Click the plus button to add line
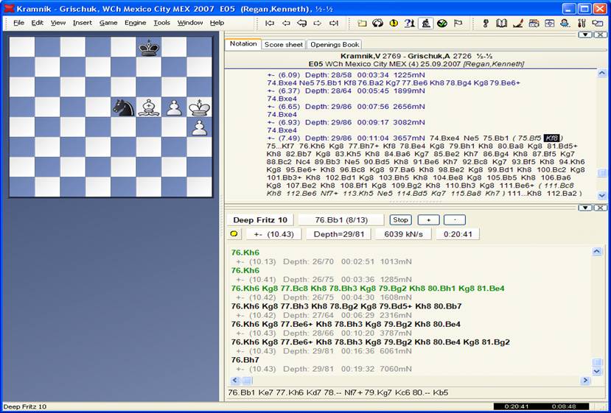 428,220
